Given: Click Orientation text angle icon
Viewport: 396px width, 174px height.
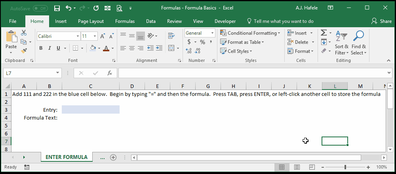Looking at the screenshot, I should point(150,36).
